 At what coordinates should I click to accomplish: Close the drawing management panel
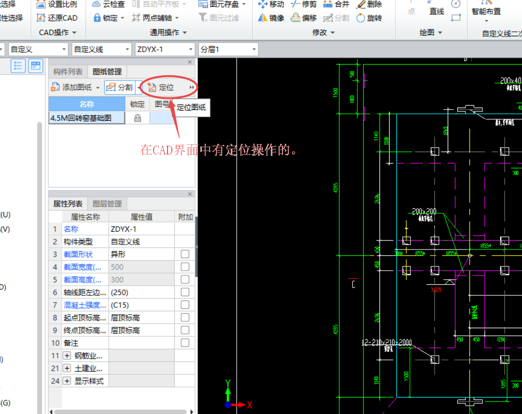190,62
